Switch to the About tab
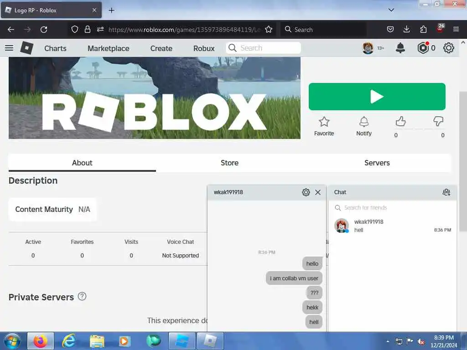The width and height of the screenshot is (467, 350). [x=82, y=163]
